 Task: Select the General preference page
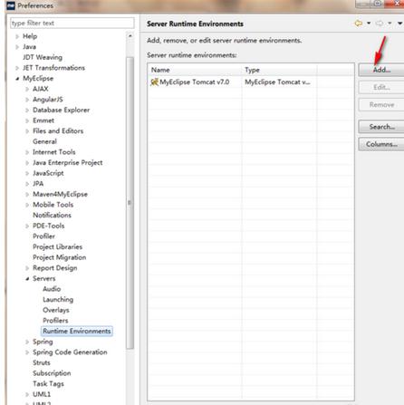tap(44, 141)
